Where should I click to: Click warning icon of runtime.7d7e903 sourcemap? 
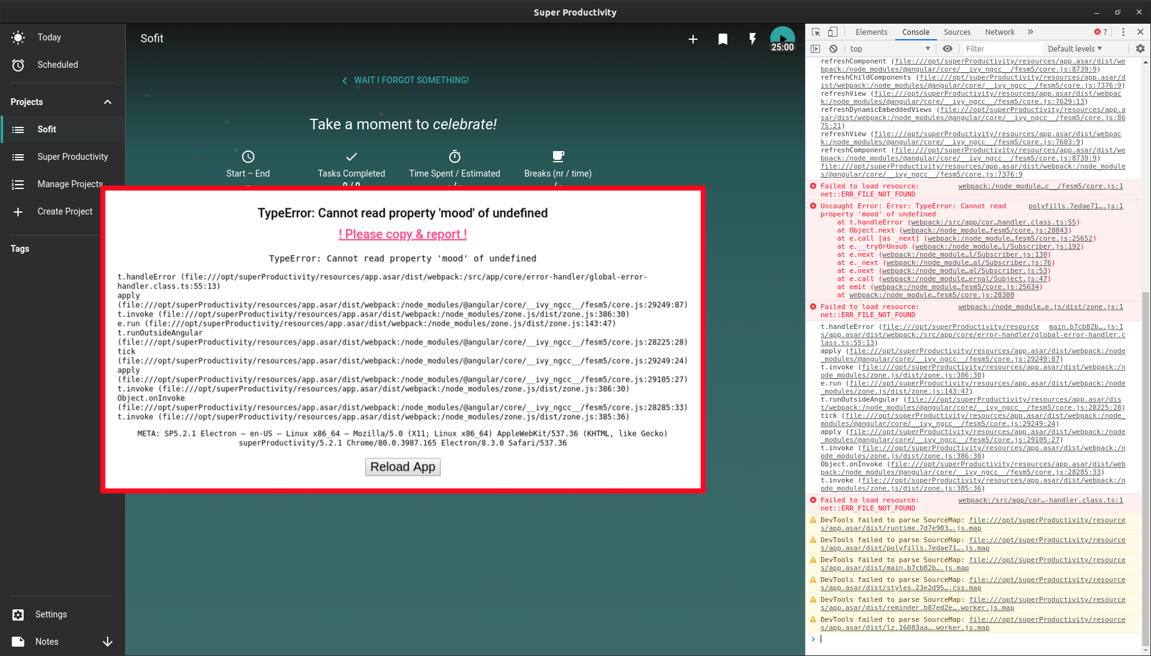point(813,520)
